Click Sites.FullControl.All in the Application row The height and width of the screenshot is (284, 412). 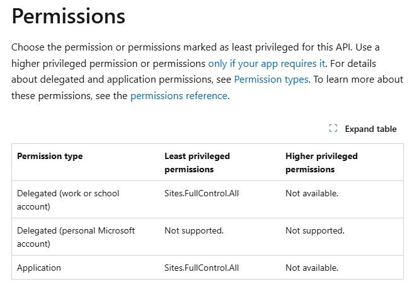(202, 268)
